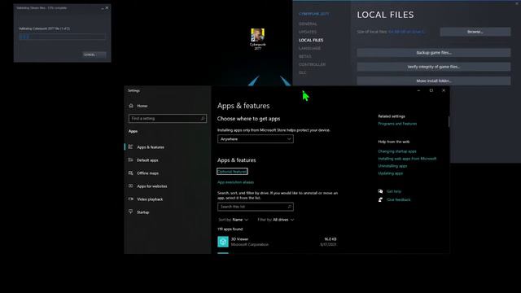Open the Filter by All drives dropdown
This screenshot has width=521, height=293.
point(275,220)
